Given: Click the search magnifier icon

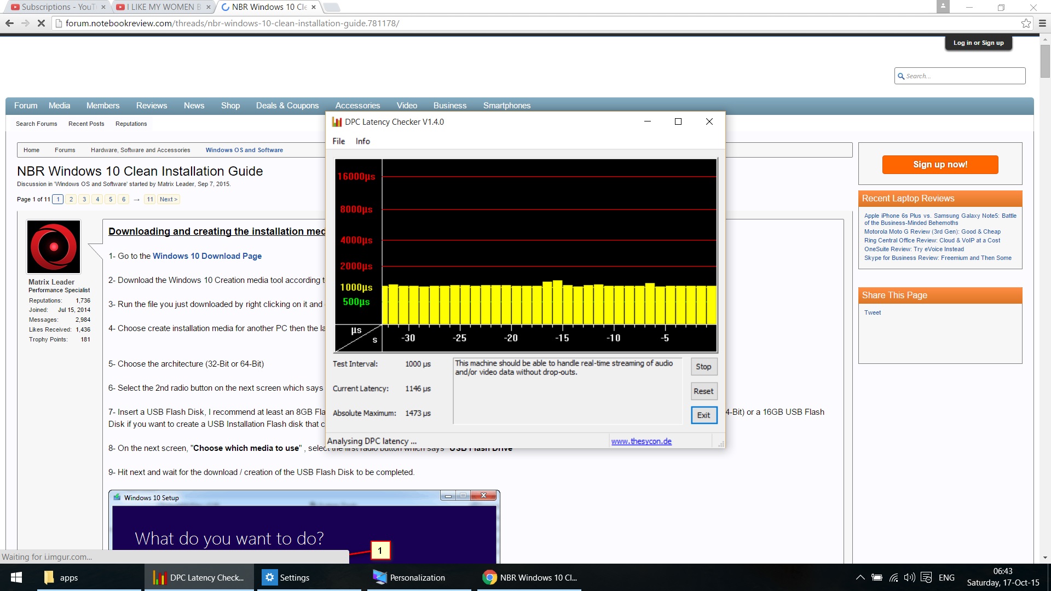Looking at the screenshot, I should (901, 76).
